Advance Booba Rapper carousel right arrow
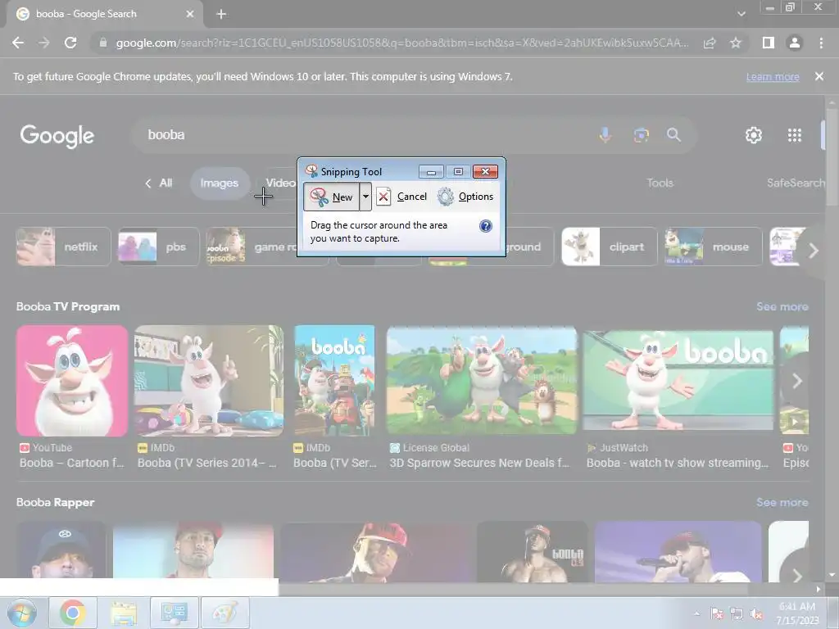 (x=796, y=575)
